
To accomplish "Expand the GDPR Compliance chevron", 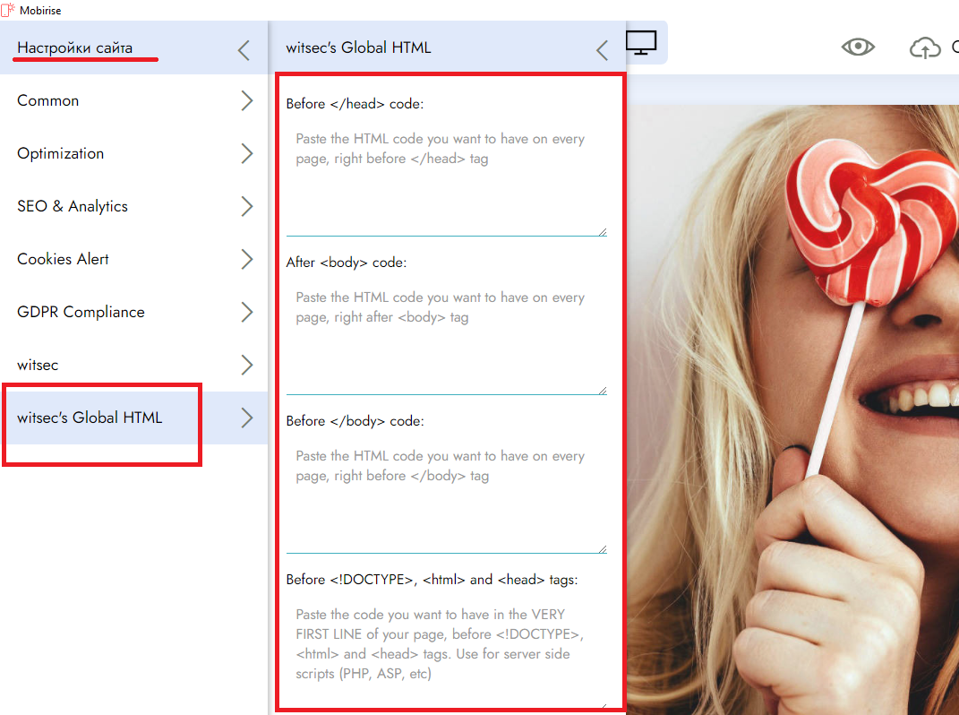I will click(246, 312).
